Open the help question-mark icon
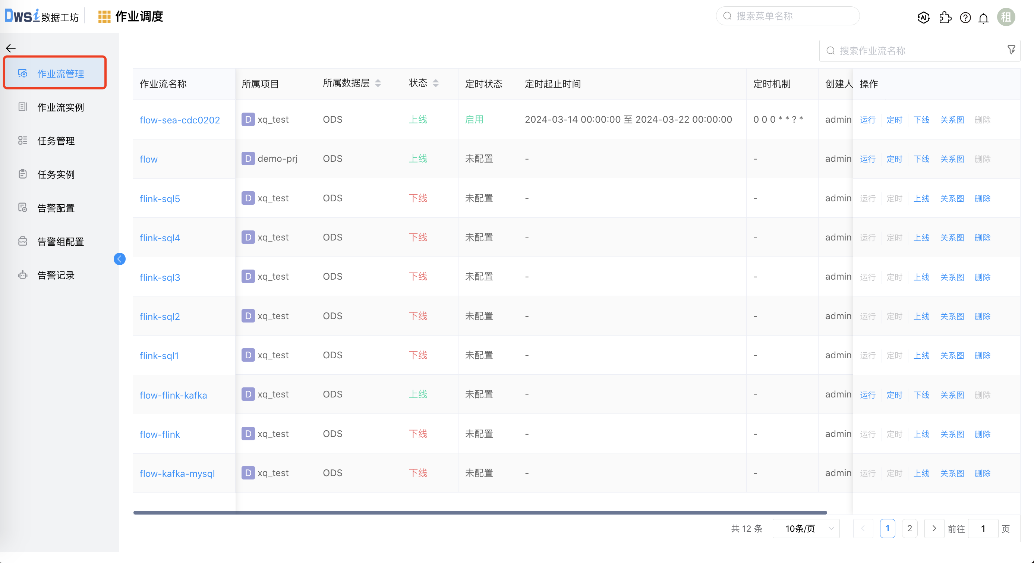The width and height of the screenshot is (1034, 563). pyautogui.click(x=965, y=18)
